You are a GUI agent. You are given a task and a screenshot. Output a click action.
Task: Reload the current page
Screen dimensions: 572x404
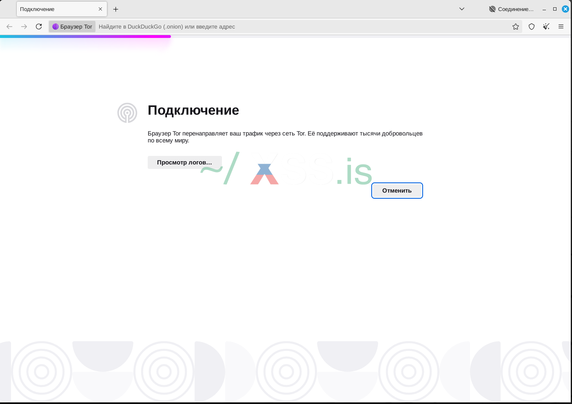point(39,27)
